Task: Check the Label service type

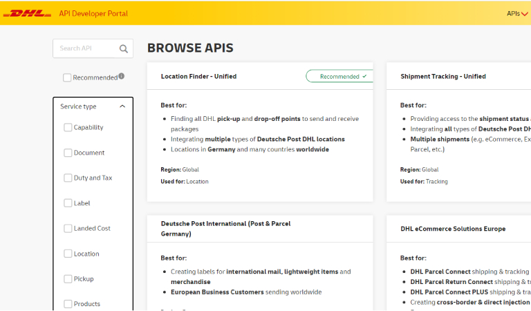Action: point(68,203)
